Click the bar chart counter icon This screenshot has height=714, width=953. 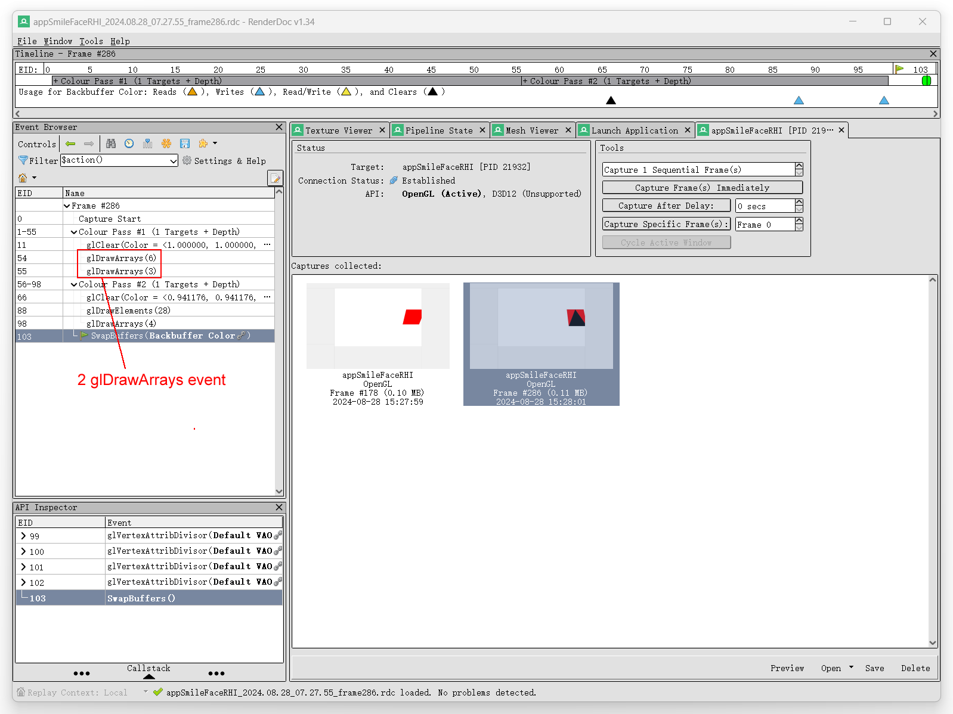pyautogui.click(x=148, y=144)
